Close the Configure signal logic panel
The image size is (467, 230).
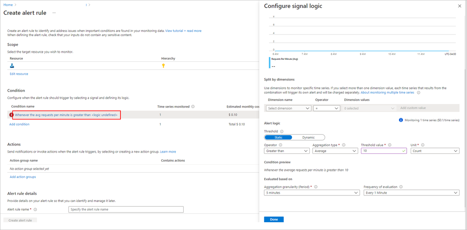click(460, 6)
